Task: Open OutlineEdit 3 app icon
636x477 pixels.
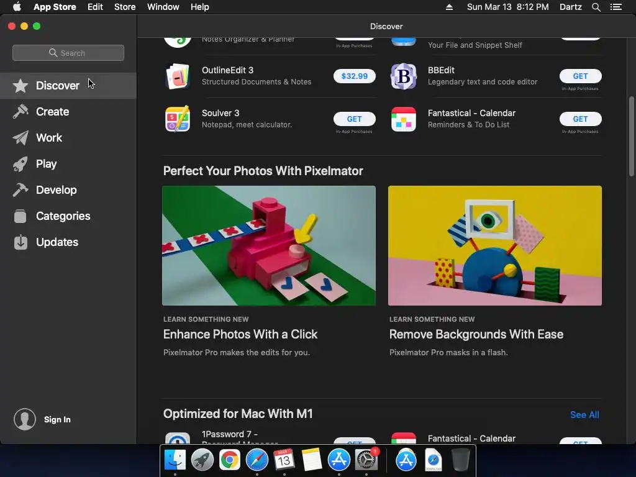Action: pyautogui.click(x=178, y=76)
